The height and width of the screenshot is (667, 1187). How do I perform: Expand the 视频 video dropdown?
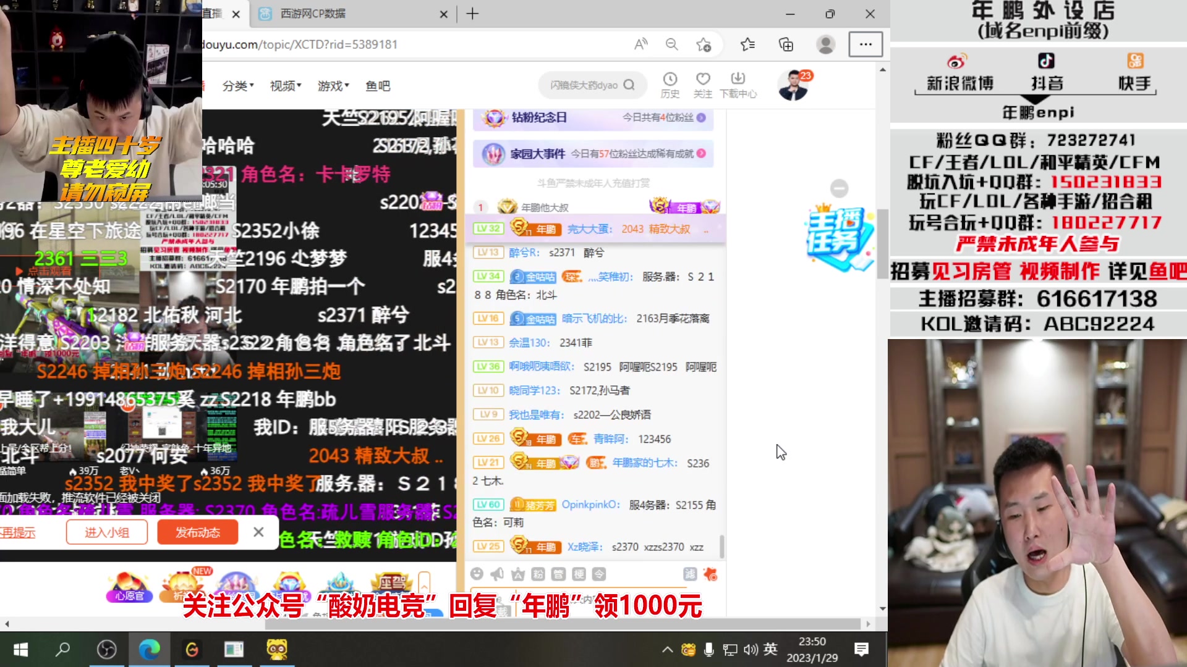[286, 86]
